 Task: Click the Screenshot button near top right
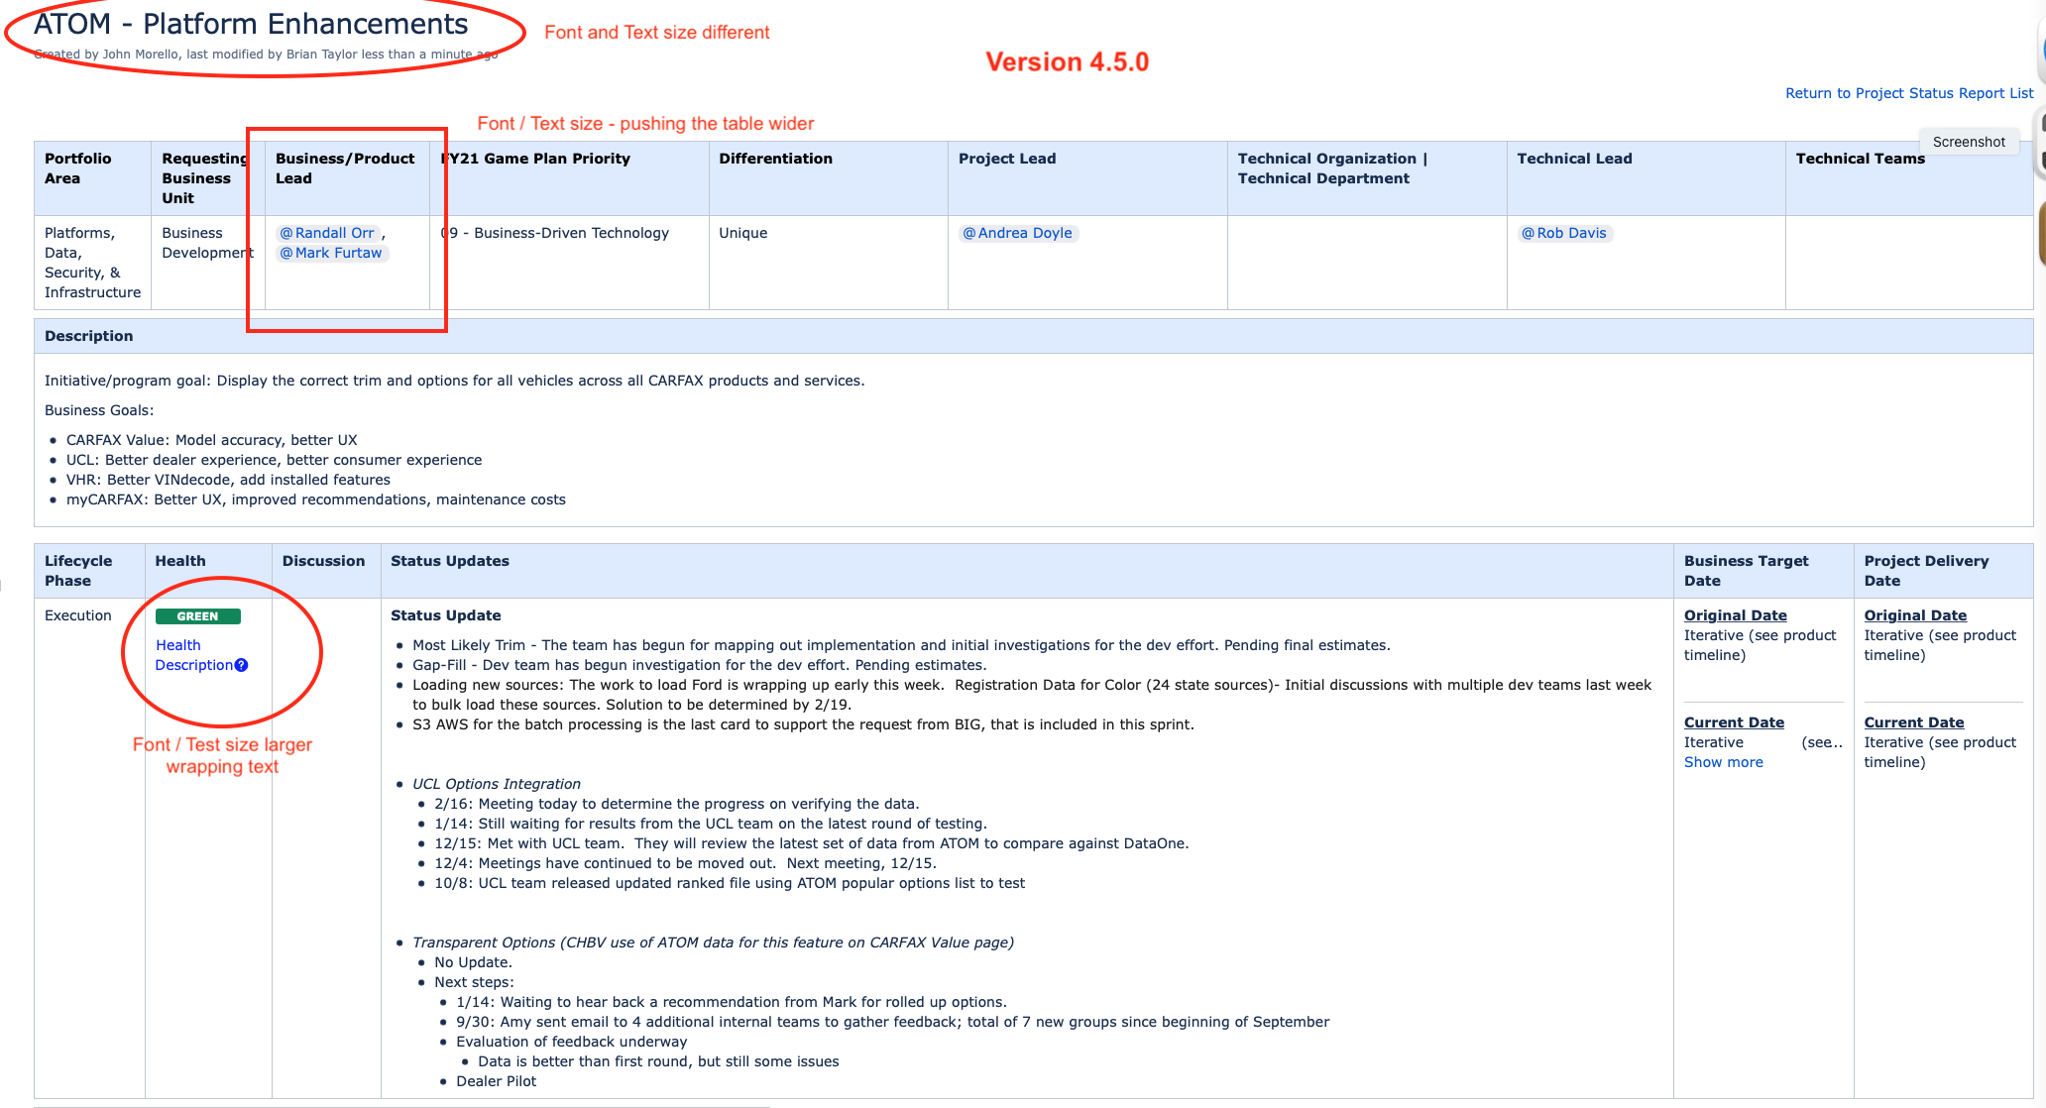(1968, 141)
